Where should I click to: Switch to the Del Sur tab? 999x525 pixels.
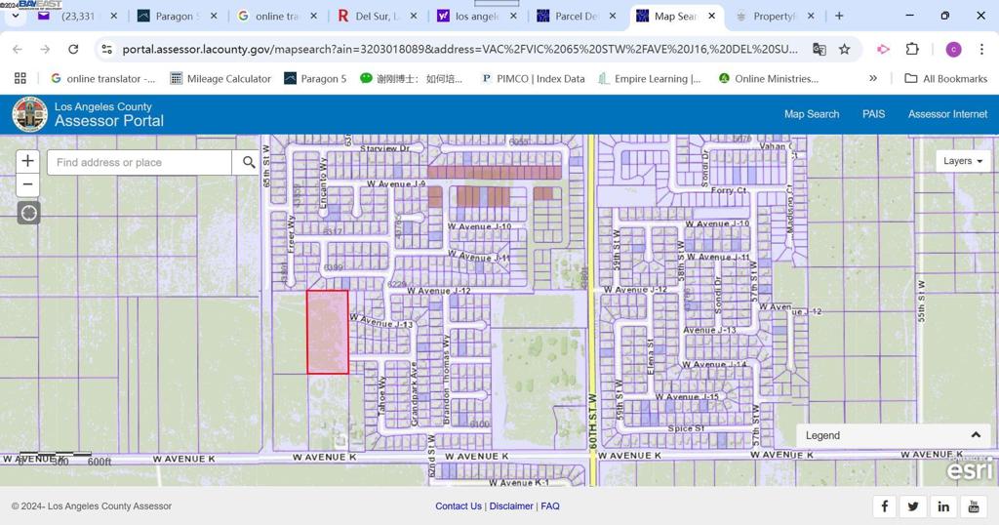pyautogui.click(x=376, y=16)
